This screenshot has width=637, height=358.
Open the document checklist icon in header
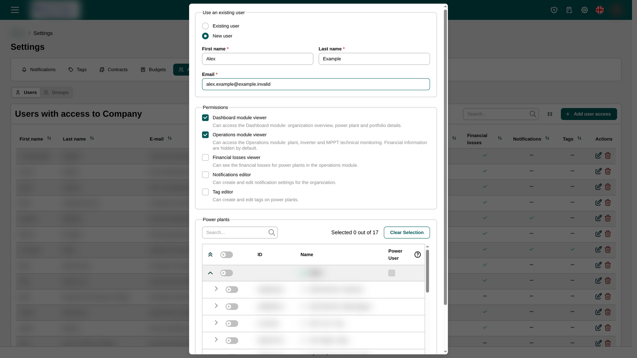(569, 10)
